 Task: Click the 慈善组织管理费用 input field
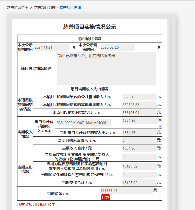tap(139, 175)
